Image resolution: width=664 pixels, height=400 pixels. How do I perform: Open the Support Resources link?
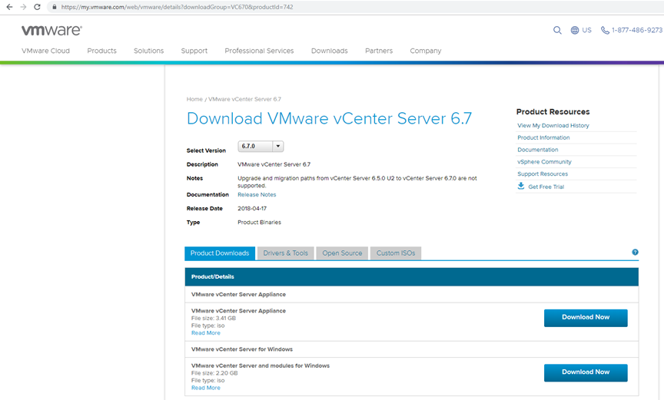[543, 174]
